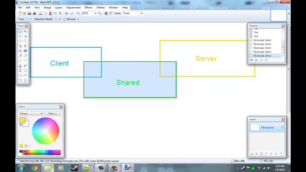This screenshot has width=306, height=172.
Task: Click the Zoom Out magnifier icon
Action: coord(78,13)
